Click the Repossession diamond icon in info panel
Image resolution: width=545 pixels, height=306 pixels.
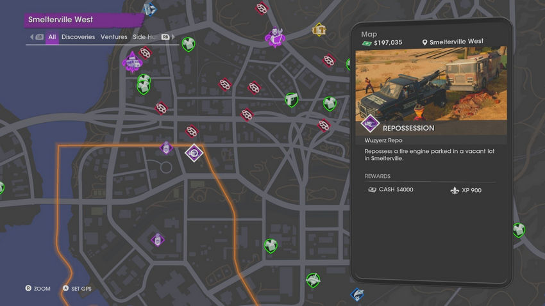(370, 123)
